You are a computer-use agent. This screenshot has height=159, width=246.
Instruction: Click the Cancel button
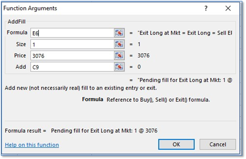[218, 144]
